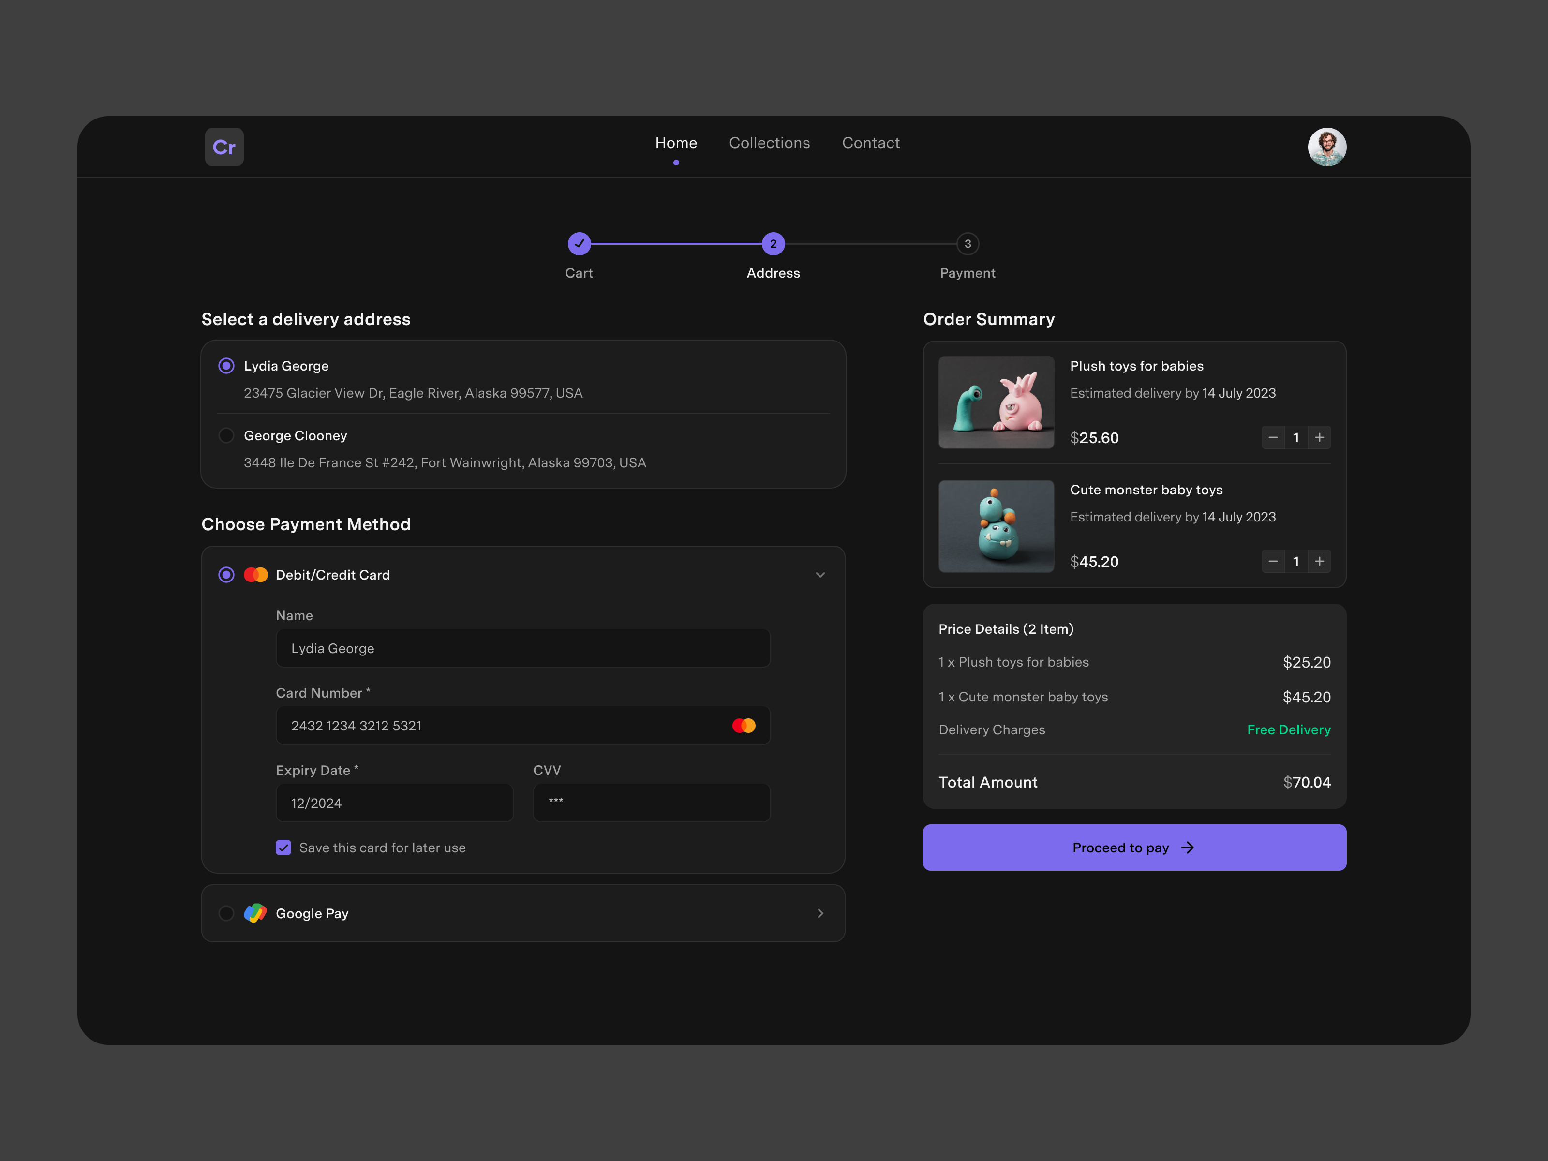The width and height of the screenshot is (1548, 1161).
Task: Click the Address step circle
Action: (x=773, y=244)
